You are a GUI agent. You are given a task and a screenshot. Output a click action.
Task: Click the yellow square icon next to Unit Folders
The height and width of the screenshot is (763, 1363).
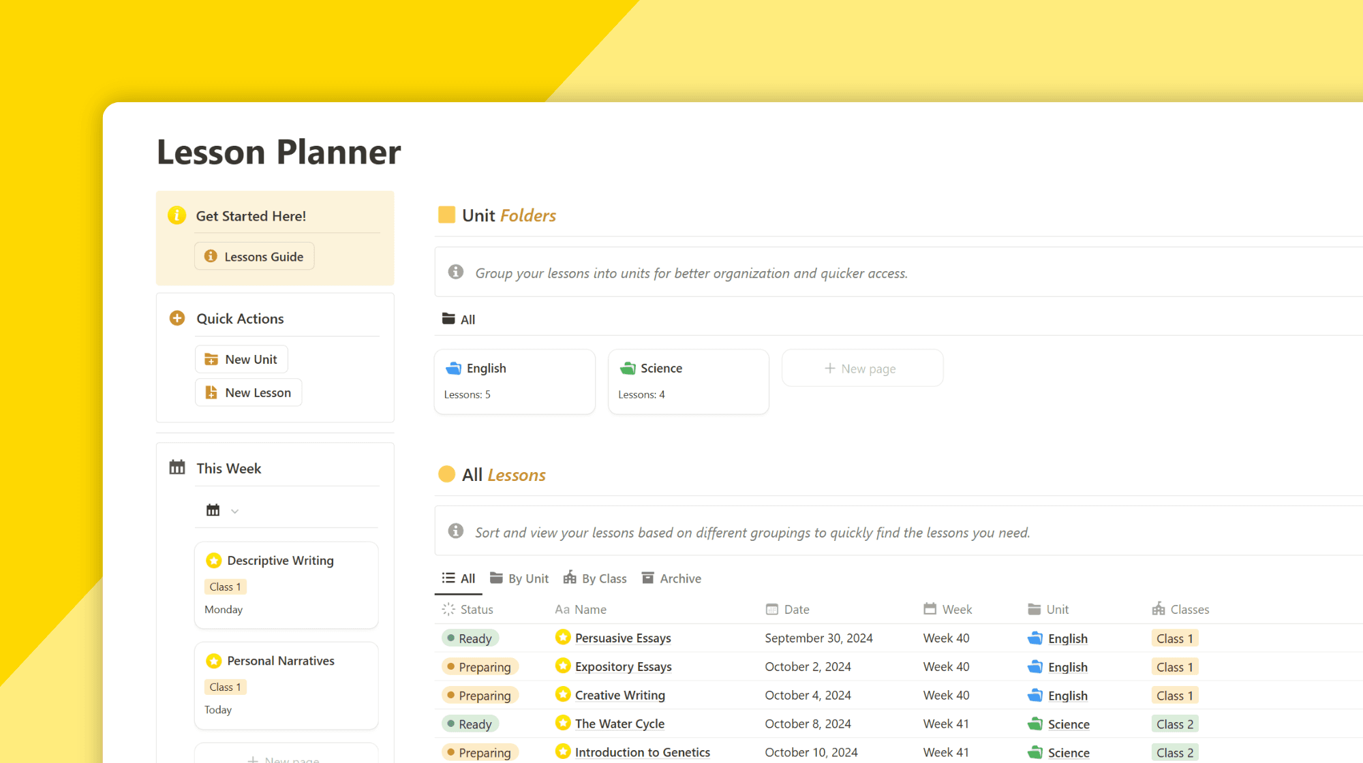(446, 215)
